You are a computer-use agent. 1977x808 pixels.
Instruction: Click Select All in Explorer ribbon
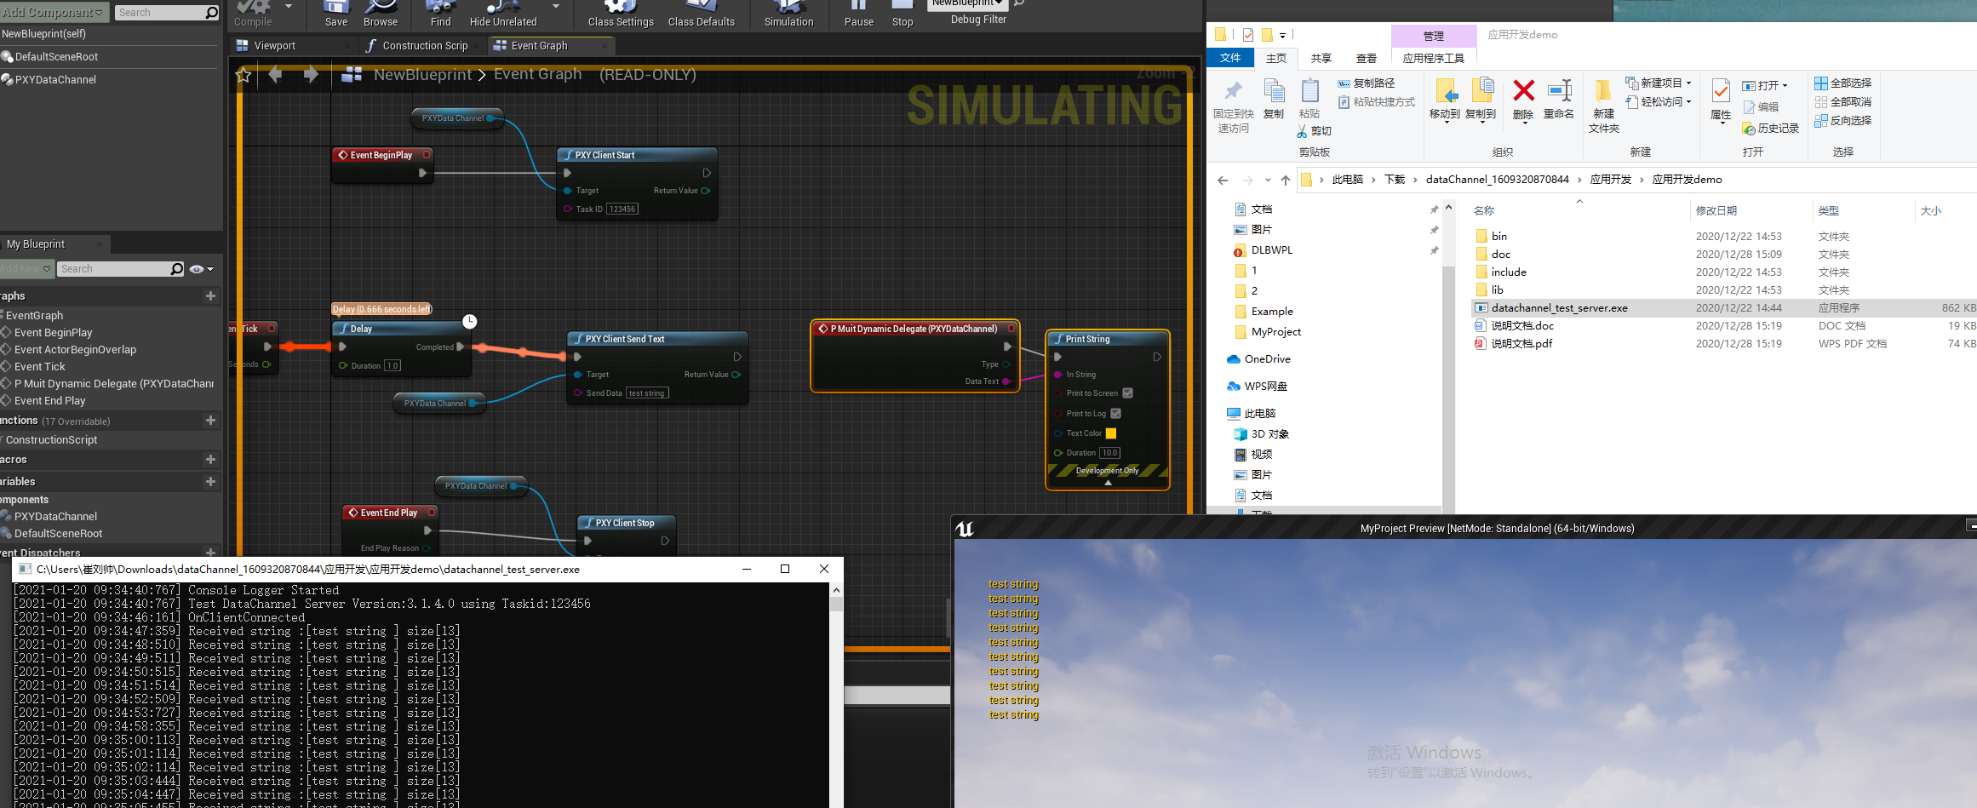click(1842, 83)
